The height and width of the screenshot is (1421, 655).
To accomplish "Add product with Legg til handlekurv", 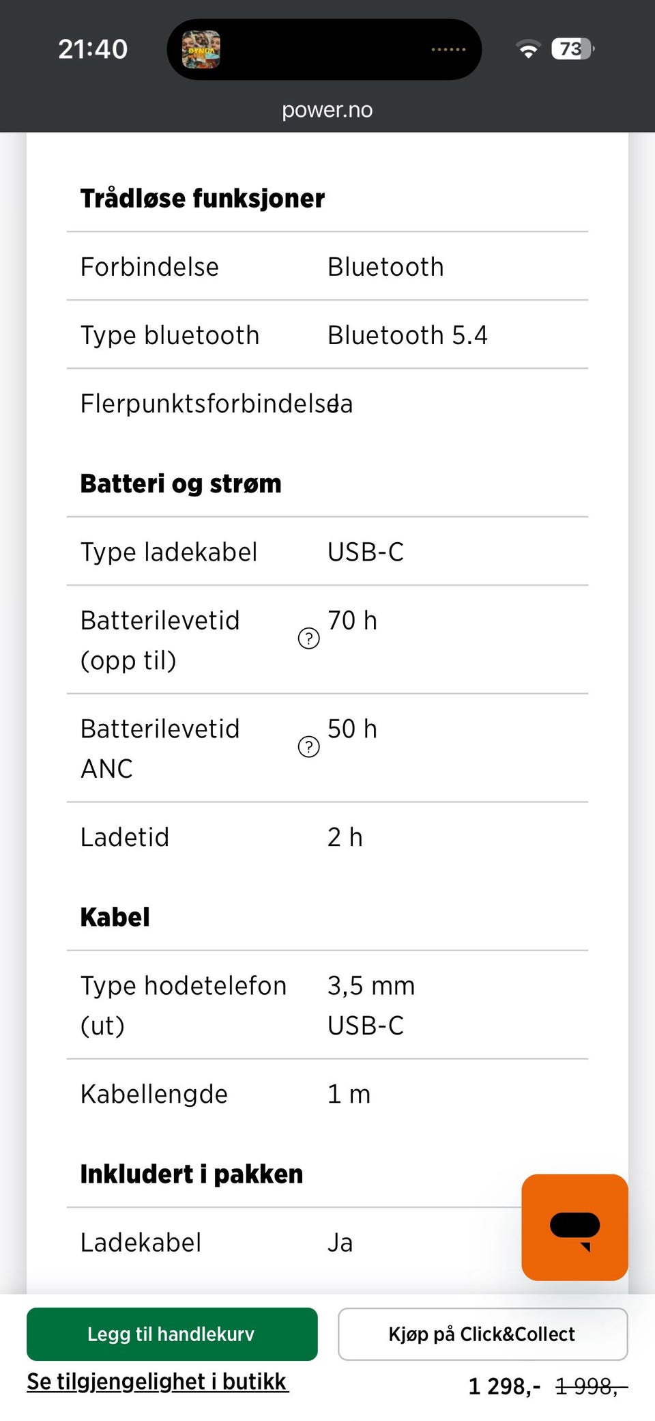I will coord(172,1334).
